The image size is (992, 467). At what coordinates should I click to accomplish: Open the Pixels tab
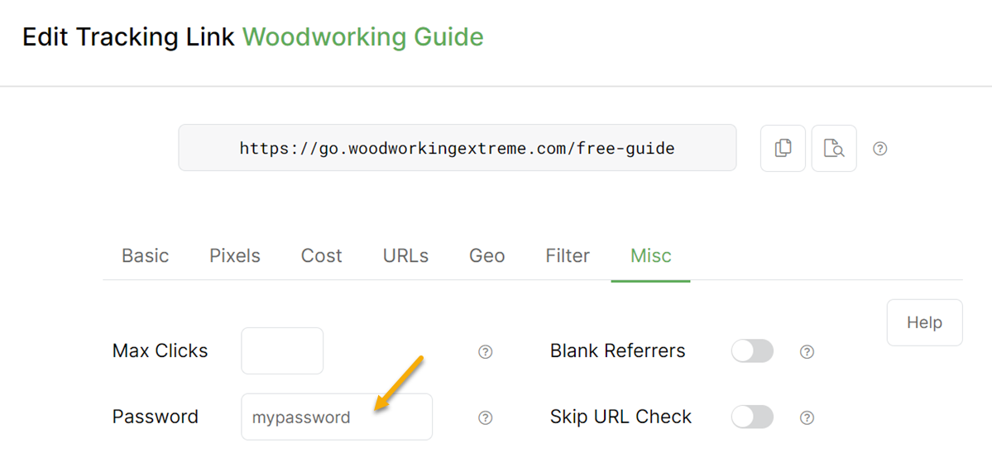[x=235, y=256]
